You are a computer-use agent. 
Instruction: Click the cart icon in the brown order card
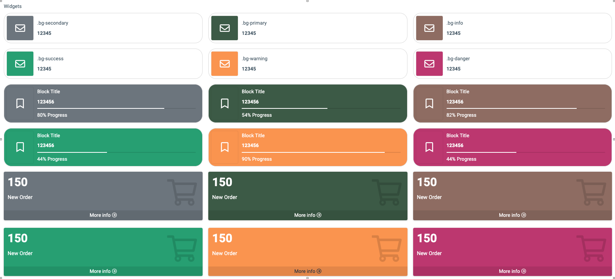(x=591, y=192)
